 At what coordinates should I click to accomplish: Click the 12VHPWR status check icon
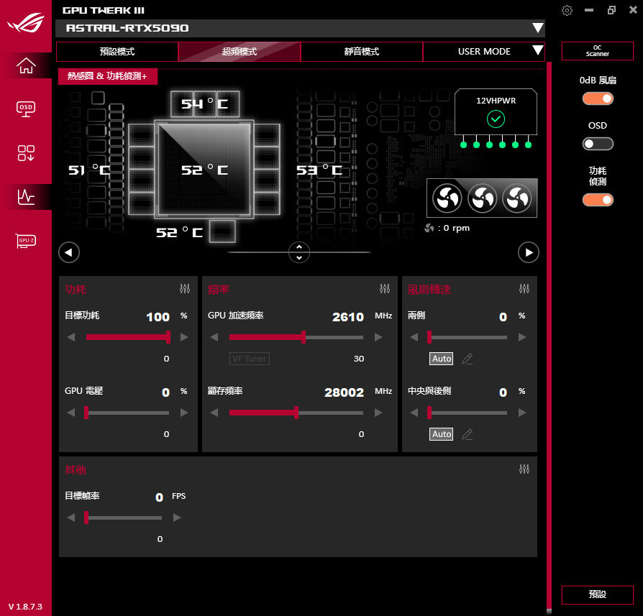coord(496,119)
